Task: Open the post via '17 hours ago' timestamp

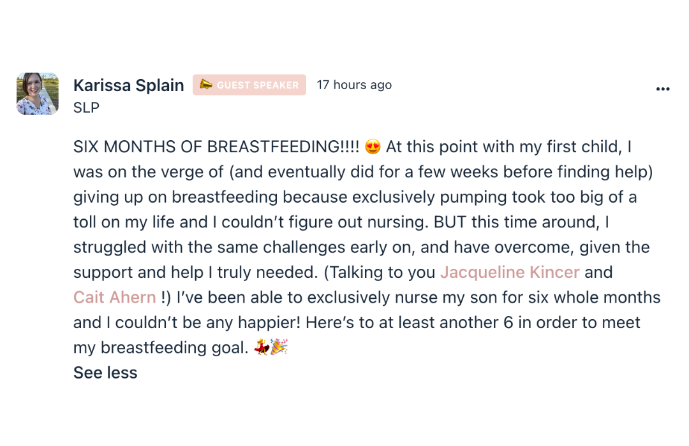Action: click(x=354, y=85)
